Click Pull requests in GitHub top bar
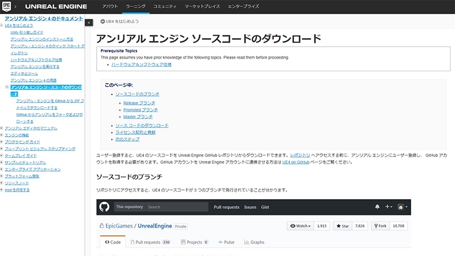The height and width of the screenshot is (256, 455). 226,207
